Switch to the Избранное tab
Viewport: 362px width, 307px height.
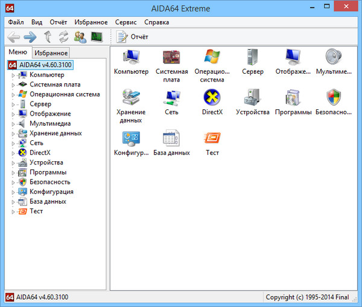coord(51,53)
